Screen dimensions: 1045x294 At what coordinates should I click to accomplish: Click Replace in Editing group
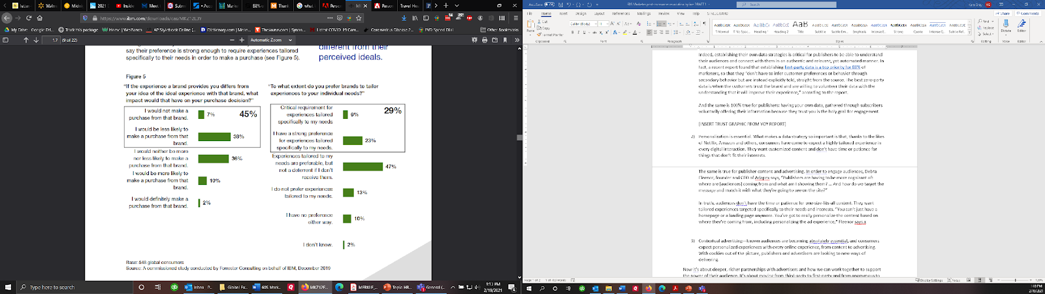pyautogui.click(x=986, y=28)
